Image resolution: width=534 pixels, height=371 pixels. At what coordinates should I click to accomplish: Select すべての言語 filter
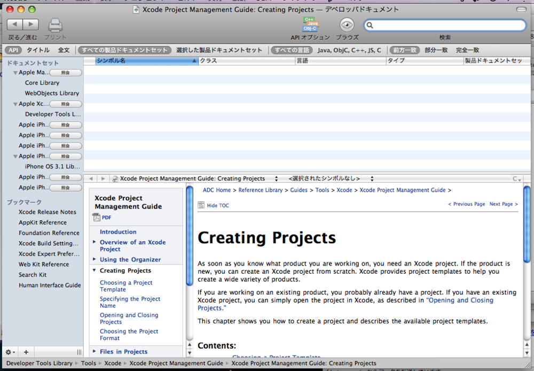click(x=292, y=50)
